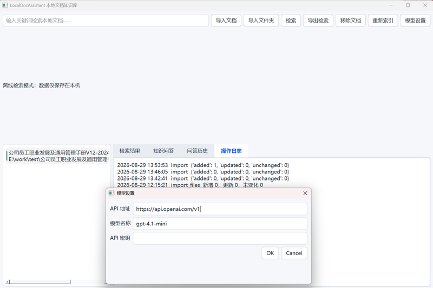Close the 模型设置 dialog with X
433x288 pixels.
305,193
